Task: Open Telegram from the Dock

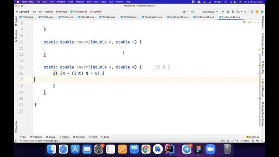Action: (x=187, y=149)
